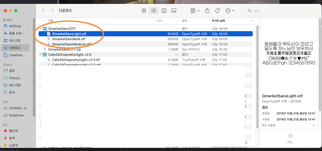Image resolution: width=322 pixels, height=151 pixels.
Task: Open iCloud Drive in the sidebar
Action: pyautogui.click(x=15, y=78)
